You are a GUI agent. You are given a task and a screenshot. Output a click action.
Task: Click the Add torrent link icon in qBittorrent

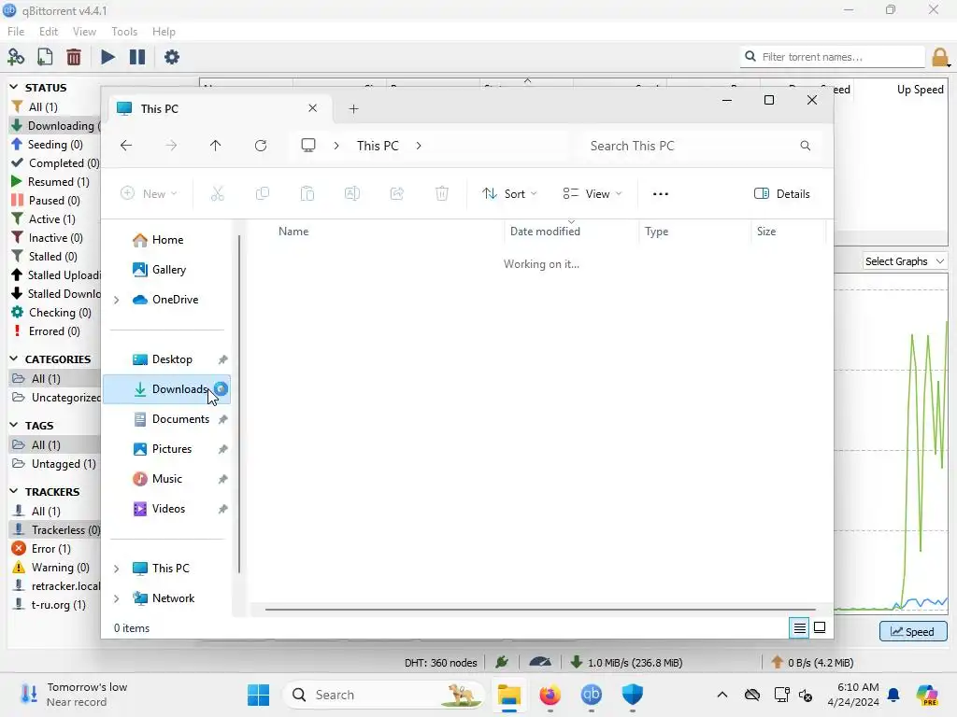pos(15,57)
